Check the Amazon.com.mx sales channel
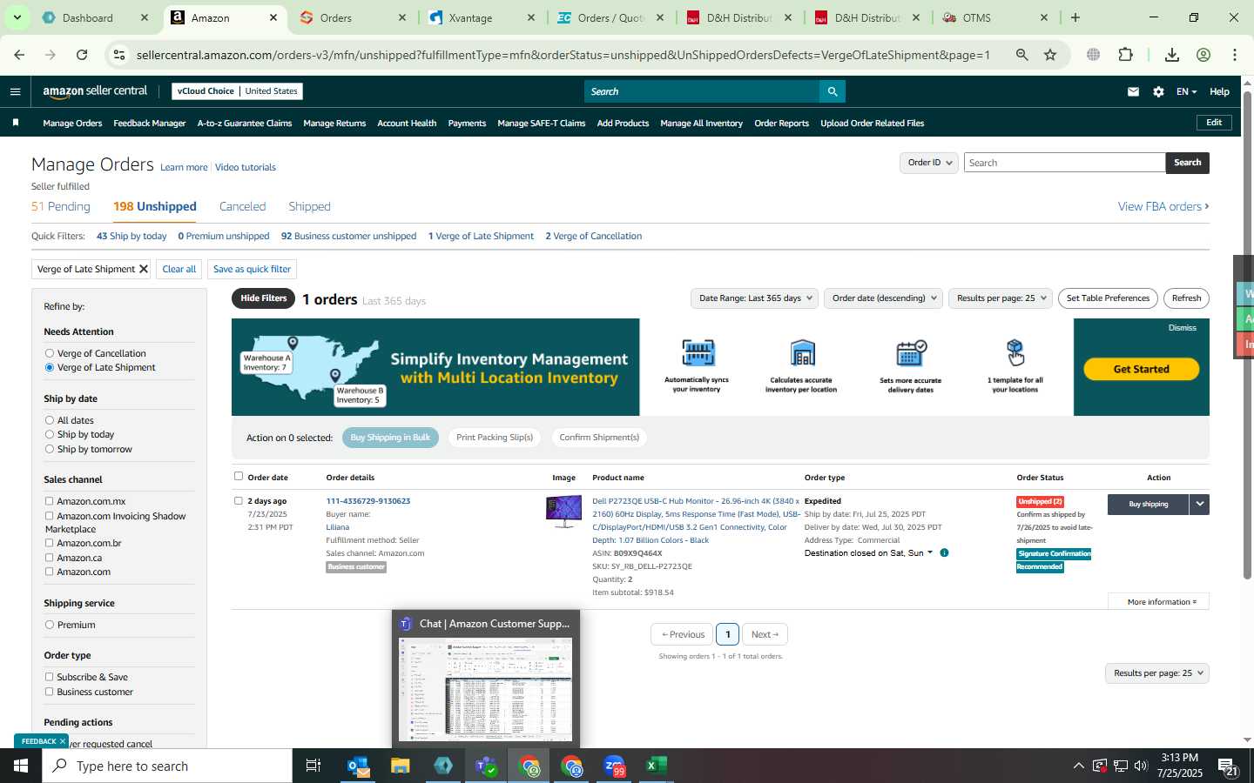This screenshot has width=1254, height=783. 50,501
